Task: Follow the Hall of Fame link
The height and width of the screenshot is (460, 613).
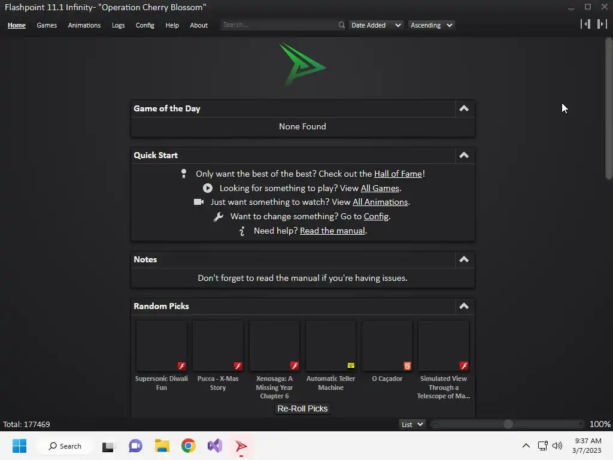Action: pos(398,174)
